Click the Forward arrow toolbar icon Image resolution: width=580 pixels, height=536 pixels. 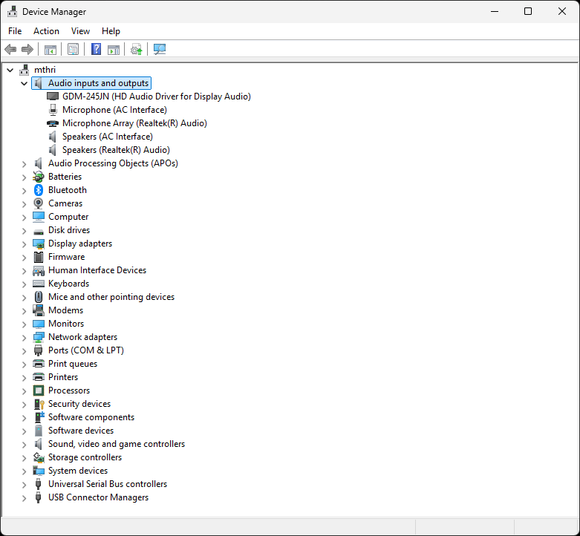point(27,49)
